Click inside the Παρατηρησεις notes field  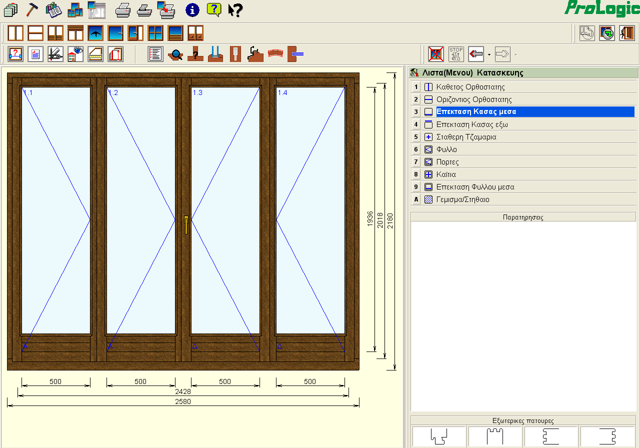523,316
